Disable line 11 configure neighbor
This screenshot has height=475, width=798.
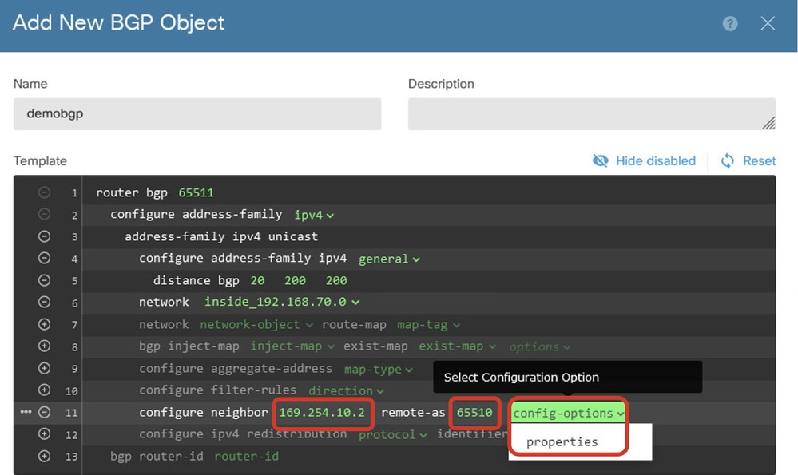(44, 412)
